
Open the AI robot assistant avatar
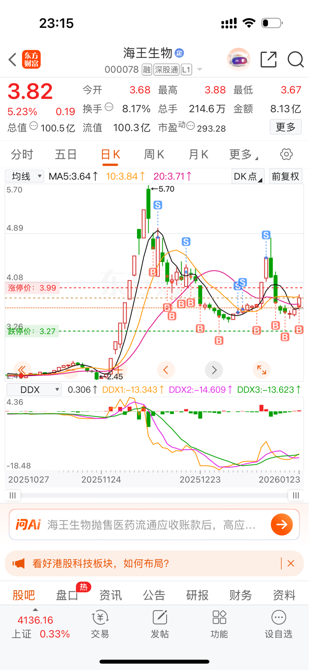[x=239, y=60]
